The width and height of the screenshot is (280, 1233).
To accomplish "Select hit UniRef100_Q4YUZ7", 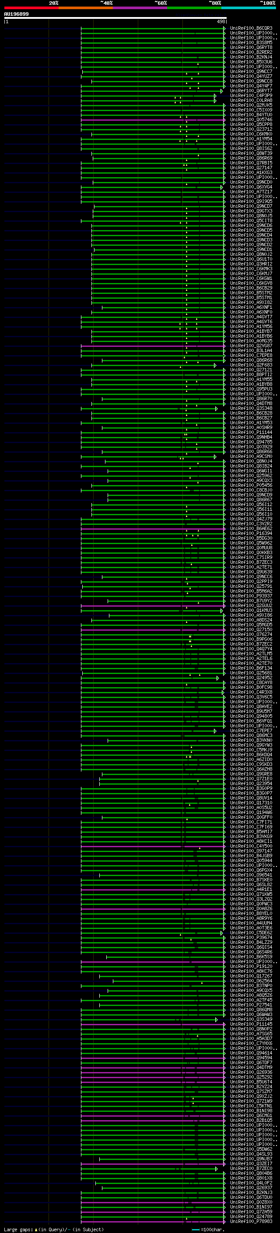I will [251, 77].
